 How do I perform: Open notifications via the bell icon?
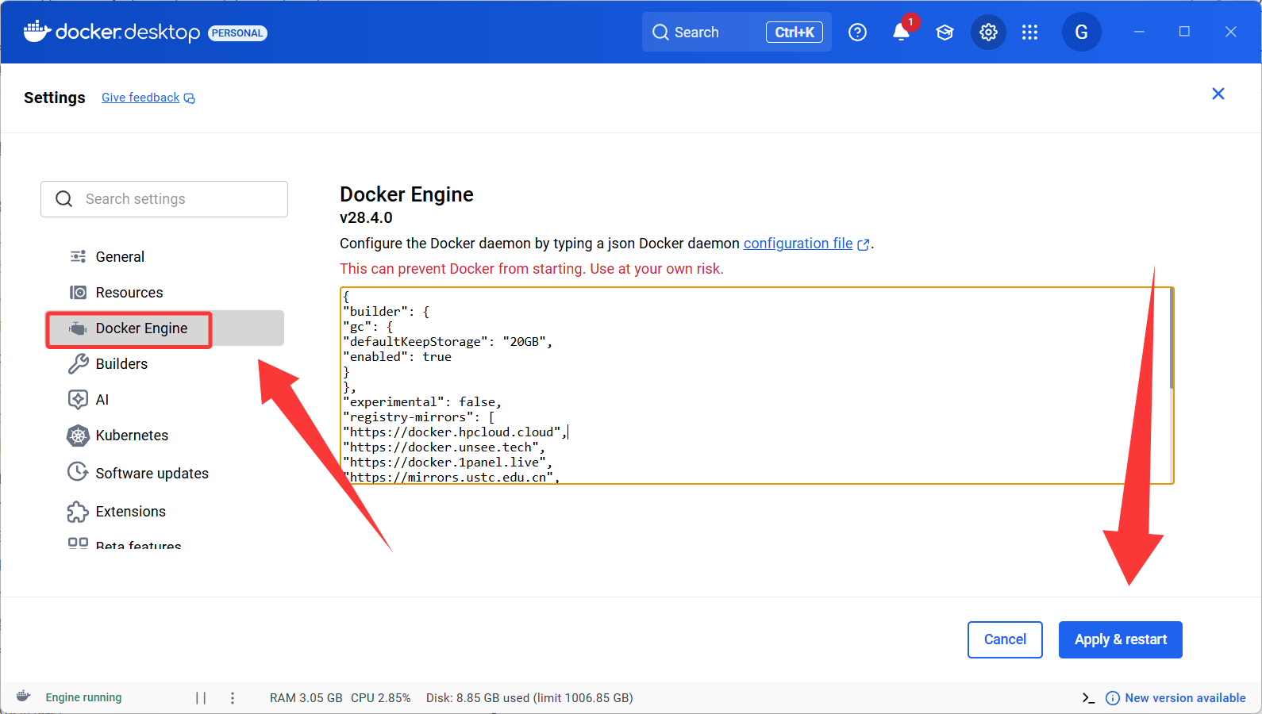click(901, 32)
